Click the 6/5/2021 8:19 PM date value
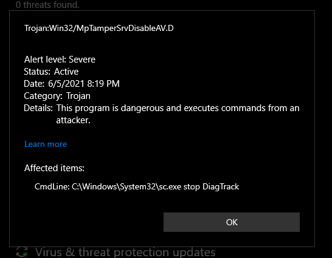 84,84
